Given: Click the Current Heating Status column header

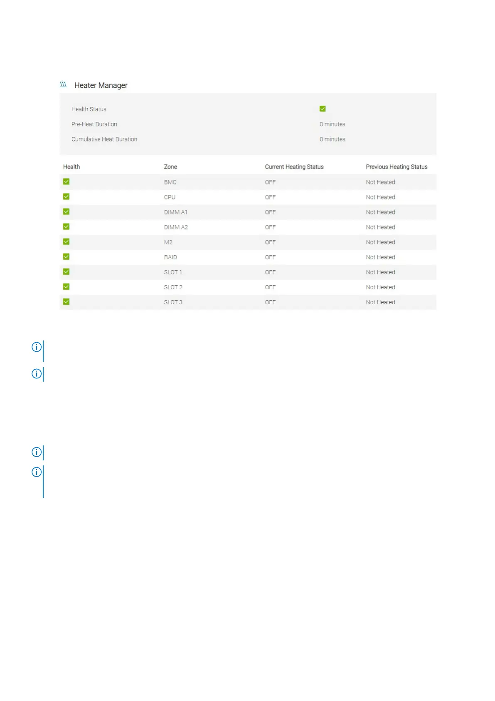Looking at the screenshot, I should [x=294, y=167].
